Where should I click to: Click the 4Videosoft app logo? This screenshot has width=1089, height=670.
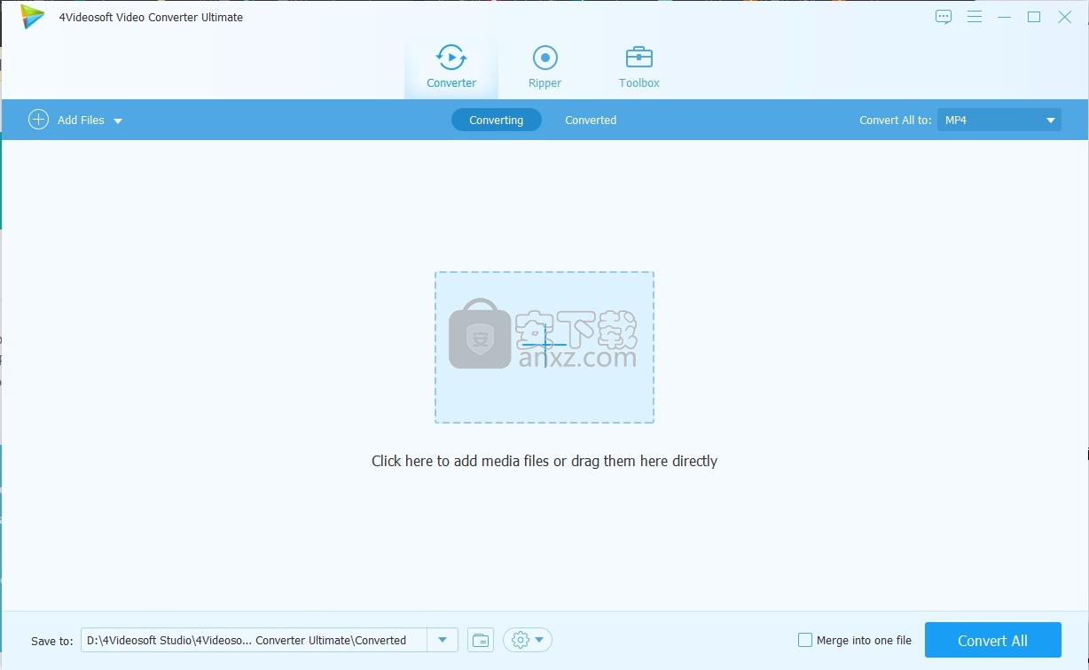33,17
